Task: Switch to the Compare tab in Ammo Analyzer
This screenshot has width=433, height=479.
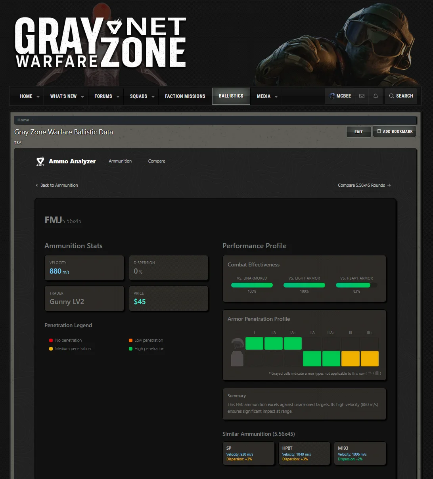Action: [x=157, y=161]
